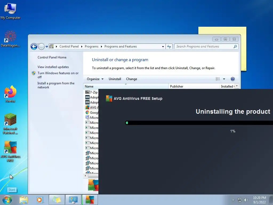Click vertical scrollbar up arrow
Viewport: 273px width, 205px height.
(237, 86)
